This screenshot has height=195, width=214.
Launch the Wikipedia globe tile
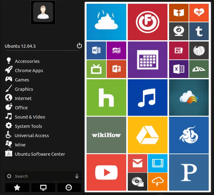pos(199,50)
